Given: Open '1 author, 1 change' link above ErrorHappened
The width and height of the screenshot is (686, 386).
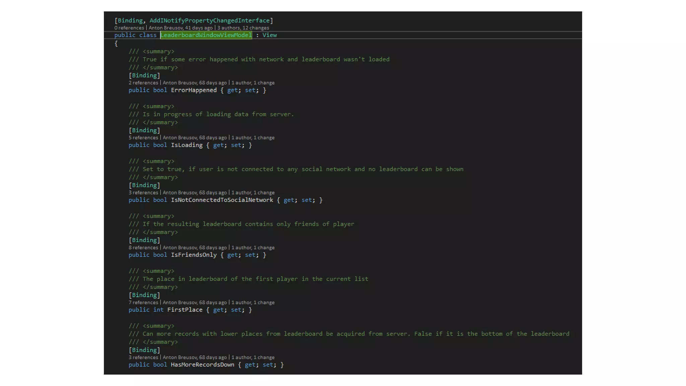Looking at the screenshot, I should [x=253, y=83].
